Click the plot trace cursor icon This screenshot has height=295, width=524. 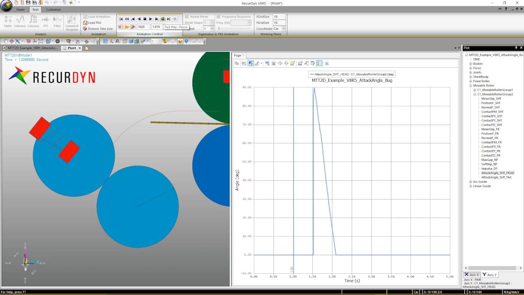(244, 63)
